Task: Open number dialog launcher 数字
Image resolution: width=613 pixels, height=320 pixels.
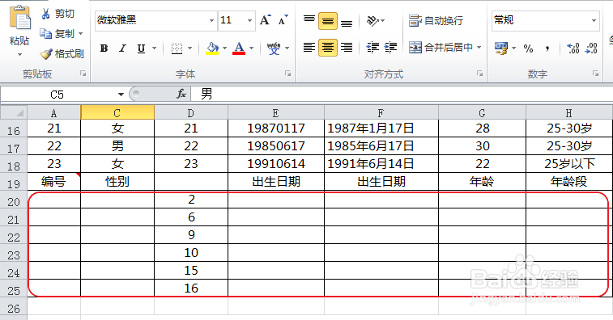Action: point(595,74)
